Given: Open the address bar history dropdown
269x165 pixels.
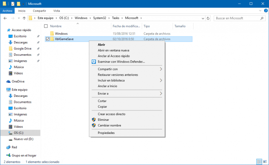Looking at the screenshot, I should pos(203,18).
